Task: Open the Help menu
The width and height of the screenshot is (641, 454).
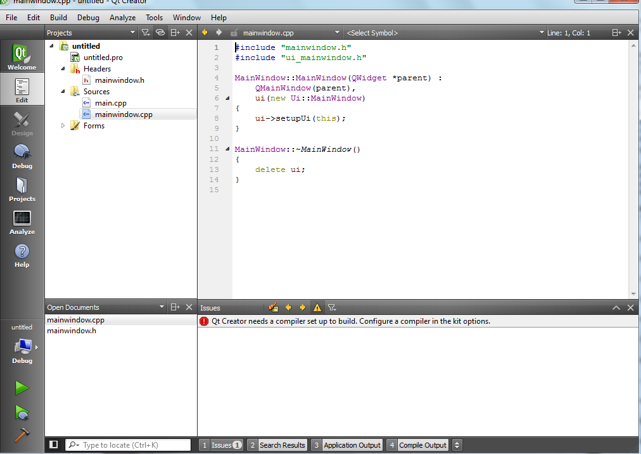Action: pyautogui.click(x=219, y=18)
